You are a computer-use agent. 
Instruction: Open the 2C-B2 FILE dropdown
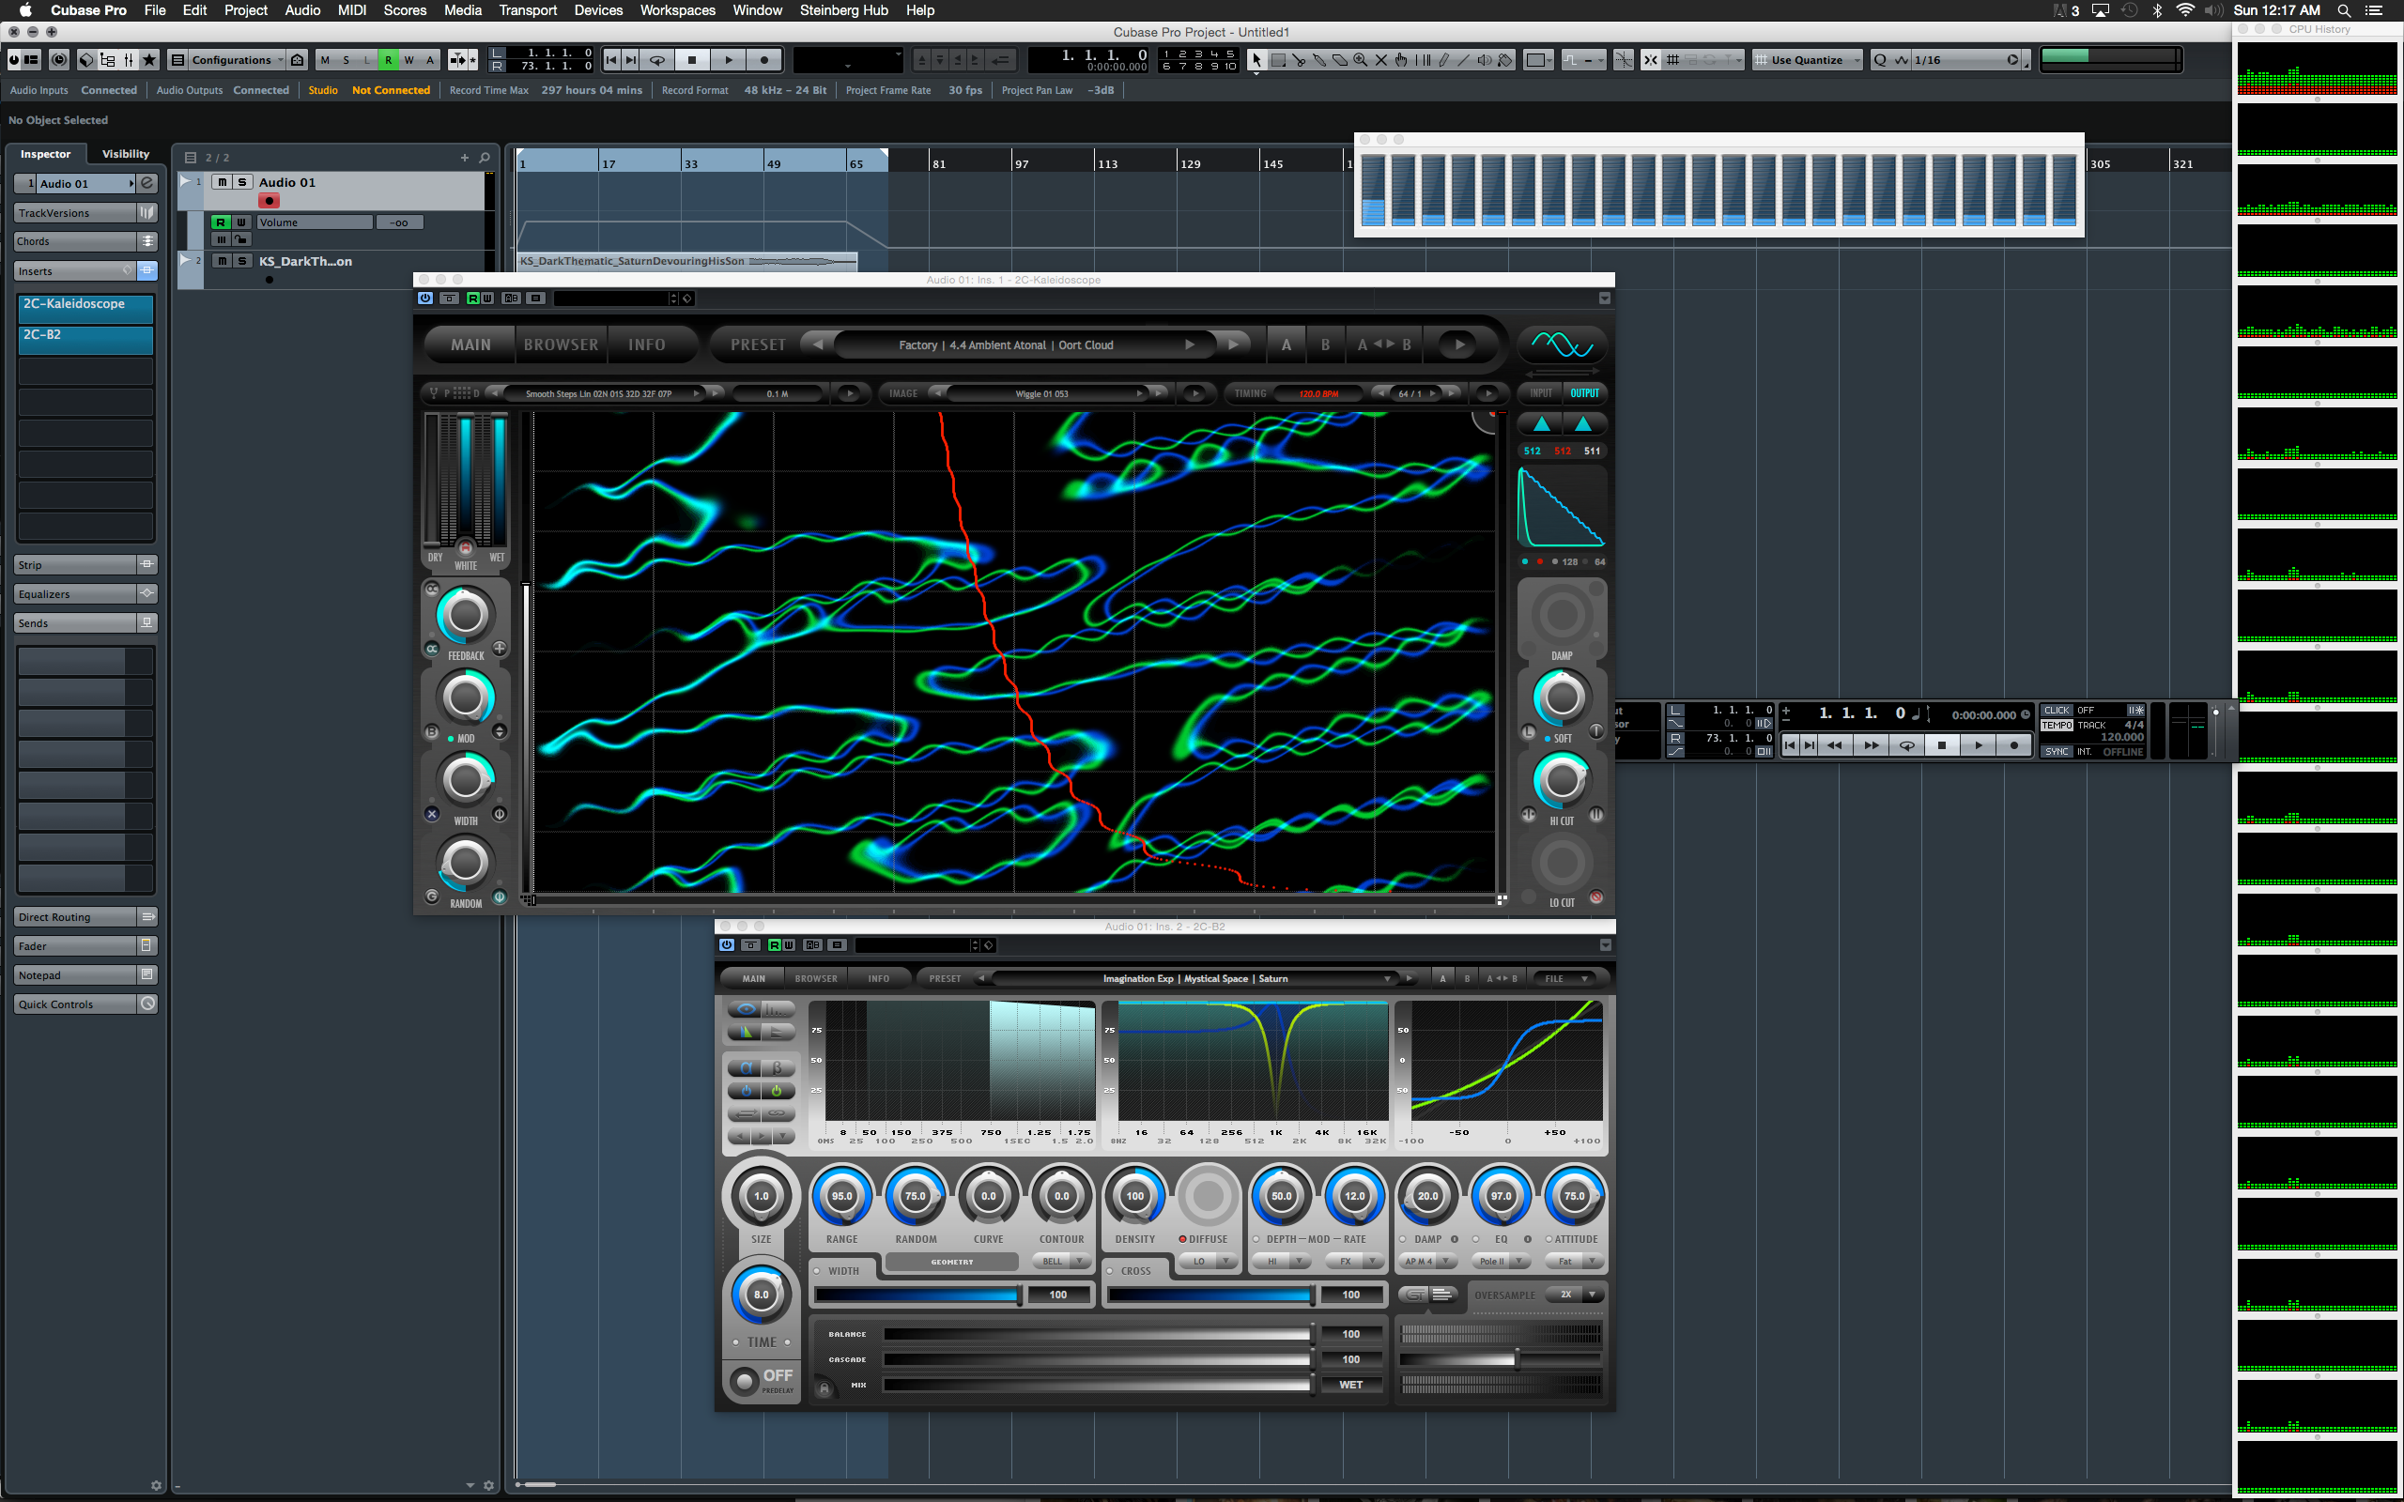[1566, 978]
